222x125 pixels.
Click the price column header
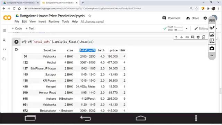(113, 50)
